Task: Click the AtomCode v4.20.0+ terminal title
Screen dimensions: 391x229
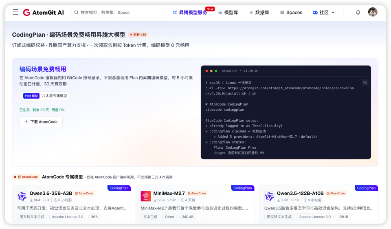Action: [240, 71]
